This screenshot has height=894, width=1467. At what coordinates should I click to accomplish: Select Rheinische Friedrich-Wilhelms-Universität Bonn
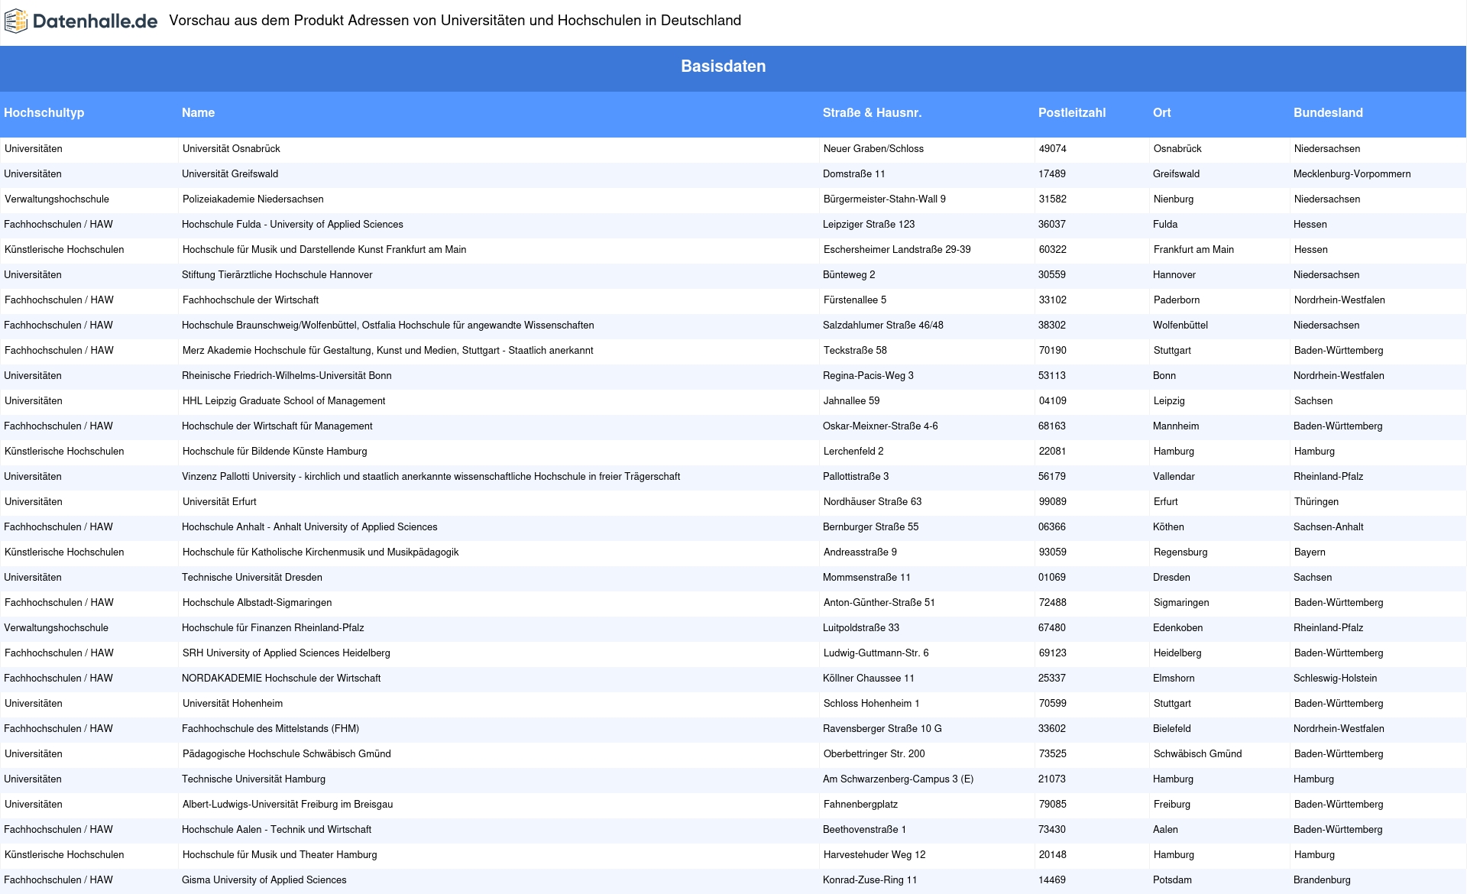287,375
